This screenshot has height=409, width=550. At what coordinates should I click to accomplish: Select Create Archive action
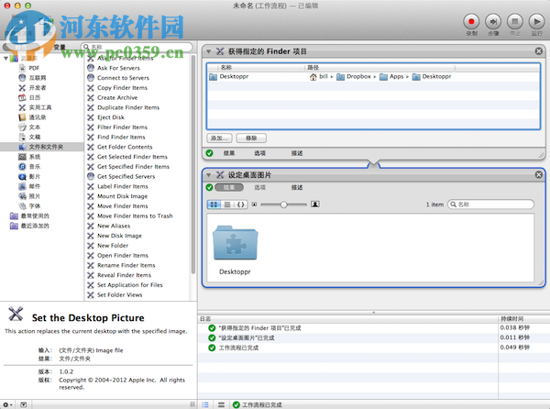click(117, 97)
